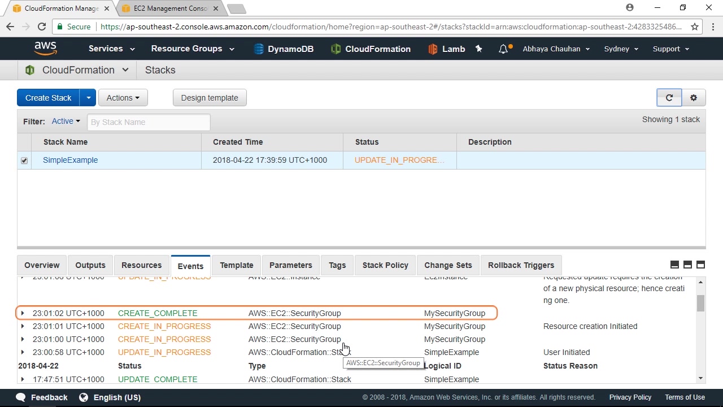Close the EC2 Management Console tab
Screen dimensions: 723x407
pos(215,8)
